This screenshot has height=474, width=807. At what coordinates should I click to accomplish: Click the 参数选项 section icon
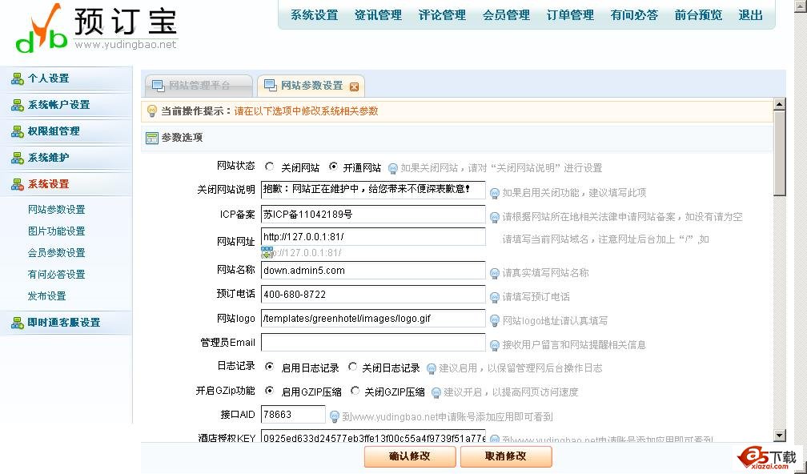pyautogui.click(x=152, y=138)
